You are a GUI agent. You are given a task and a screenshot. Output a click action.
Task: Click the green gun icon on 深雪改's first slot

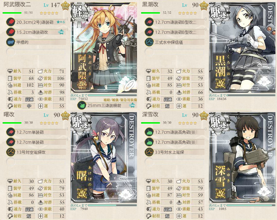(149, 132)
